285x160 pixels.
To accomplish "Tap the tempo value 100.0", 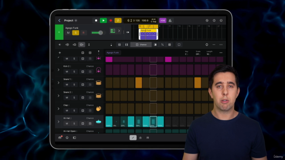I will tap(145, 20).
